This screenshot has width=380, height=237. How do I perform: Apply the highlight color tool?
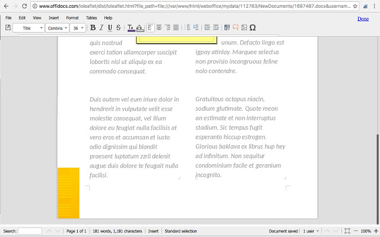pyautogui.click(x=140, y=28)
